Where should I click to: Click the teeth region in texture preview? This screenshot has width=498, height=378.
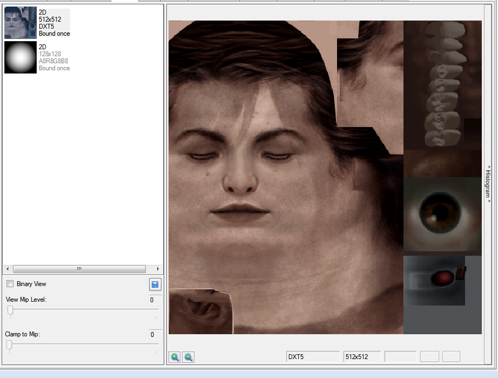pos(445,84)
